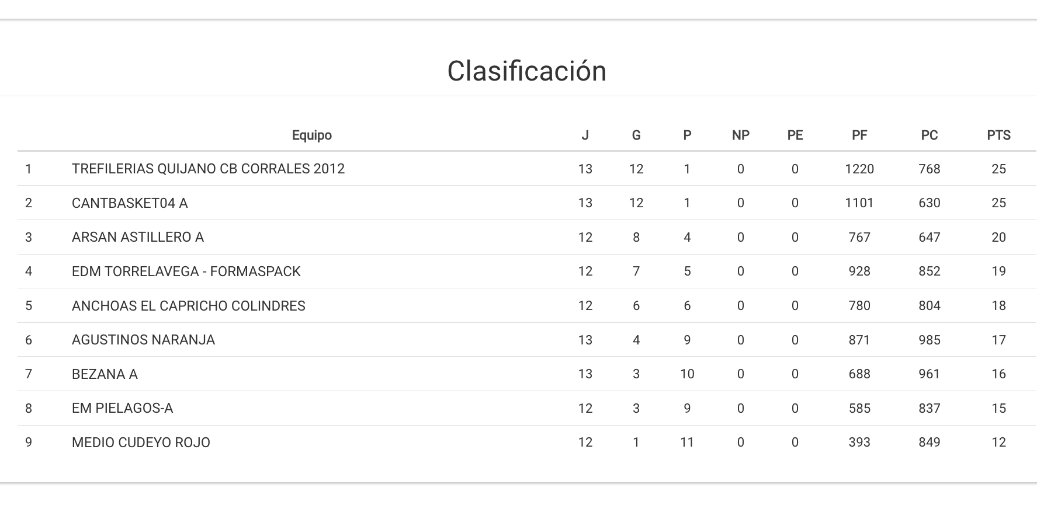Select the CANTBASKET04 A team name
1037x505 pixels.
130,203
